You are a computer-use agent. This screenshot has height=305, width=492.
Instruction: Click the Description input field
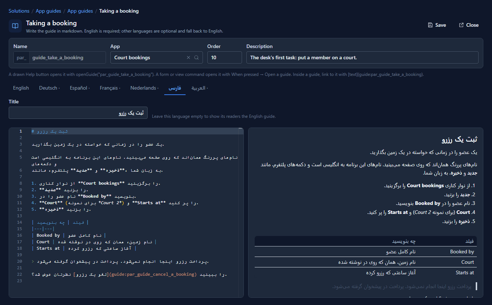[362, 57]
